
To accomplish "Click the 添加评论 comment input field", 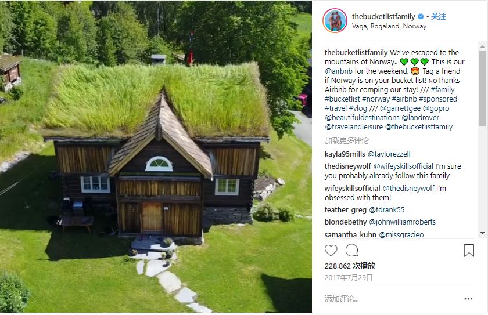I will pos(392,299).
